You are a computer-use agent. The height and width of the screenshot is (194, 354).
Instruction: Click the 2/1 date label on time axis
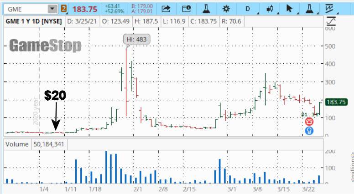point(138,189)
